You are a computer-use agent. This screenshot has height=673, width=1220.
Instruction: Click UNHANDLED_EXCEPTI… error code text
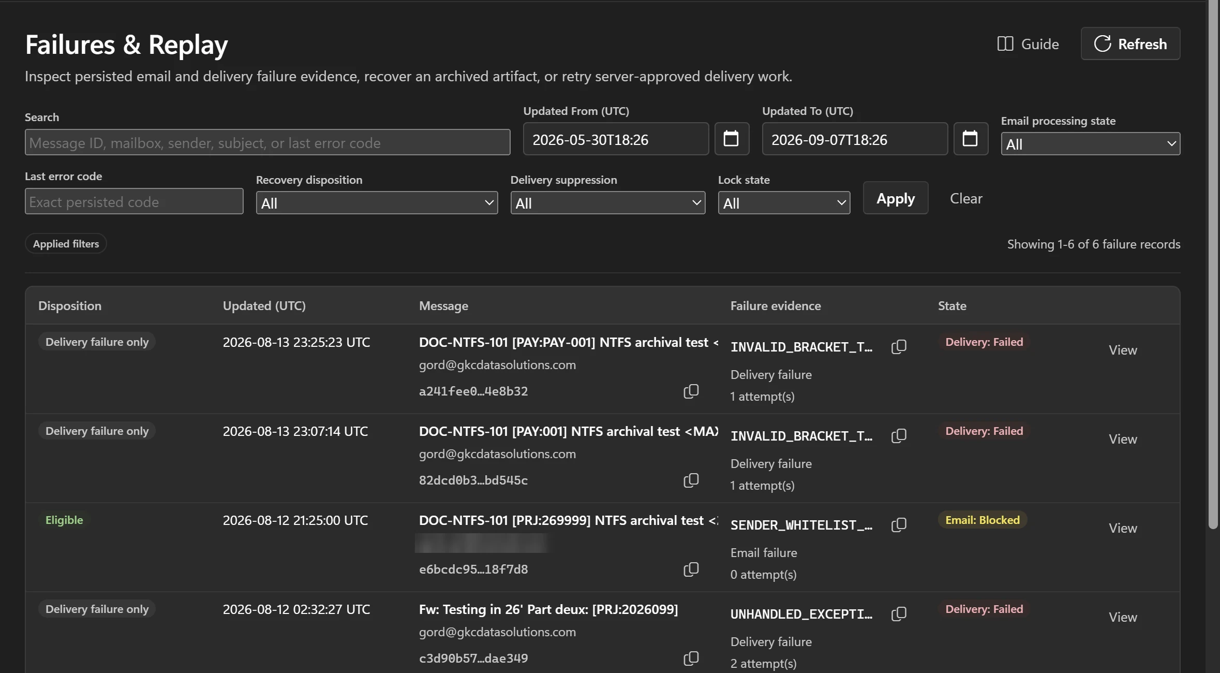point(801,614)
